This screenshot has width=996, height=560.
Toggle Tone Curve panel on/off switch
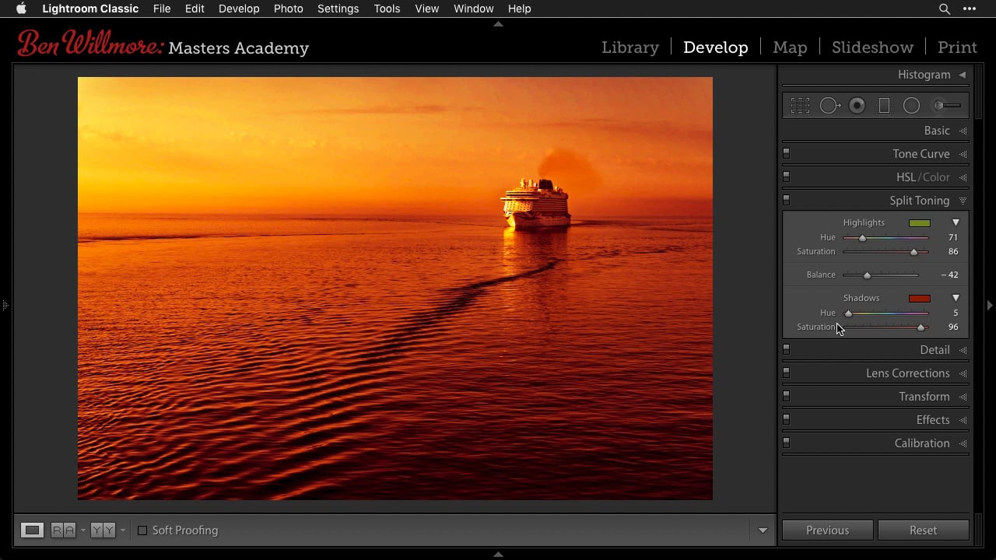(786, 153)
